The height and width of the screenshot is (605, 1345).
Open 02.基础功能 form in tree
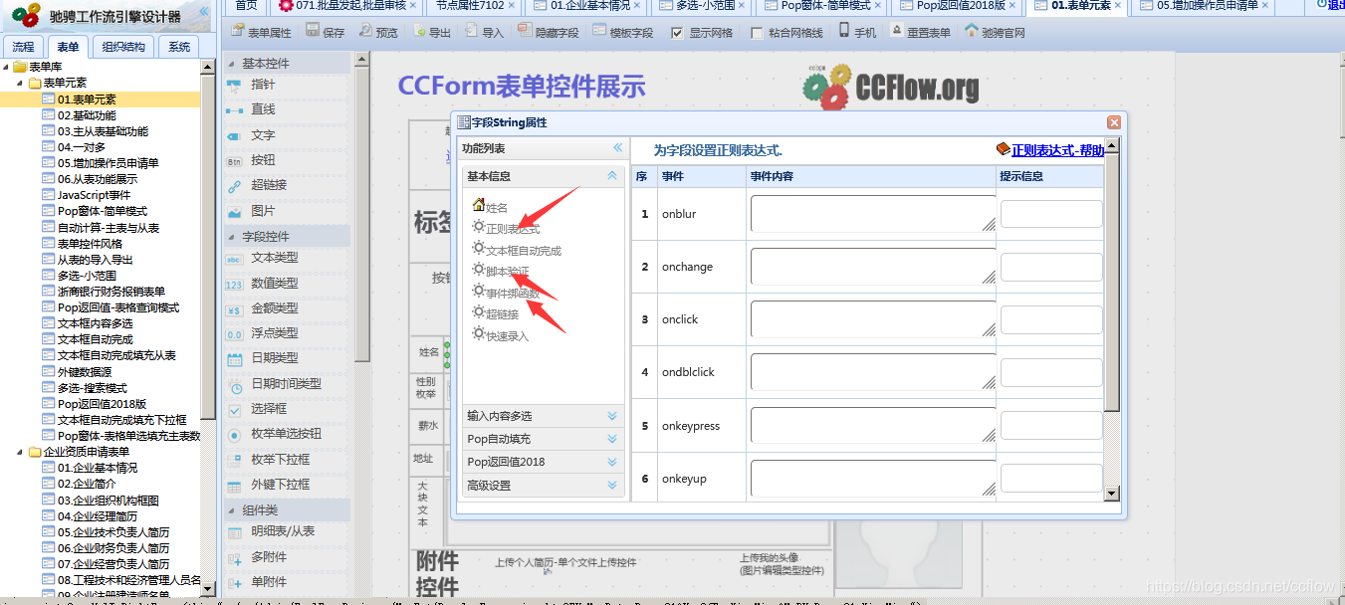[87, 115]
